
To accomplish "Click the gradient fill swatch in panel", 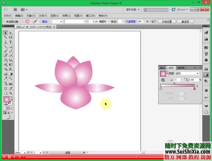I will click(x=163, y=74).
